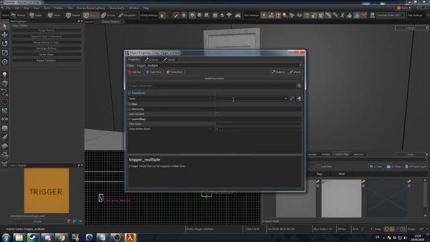Click Paste Keys button
430x242 pixels.
[175, 72]
